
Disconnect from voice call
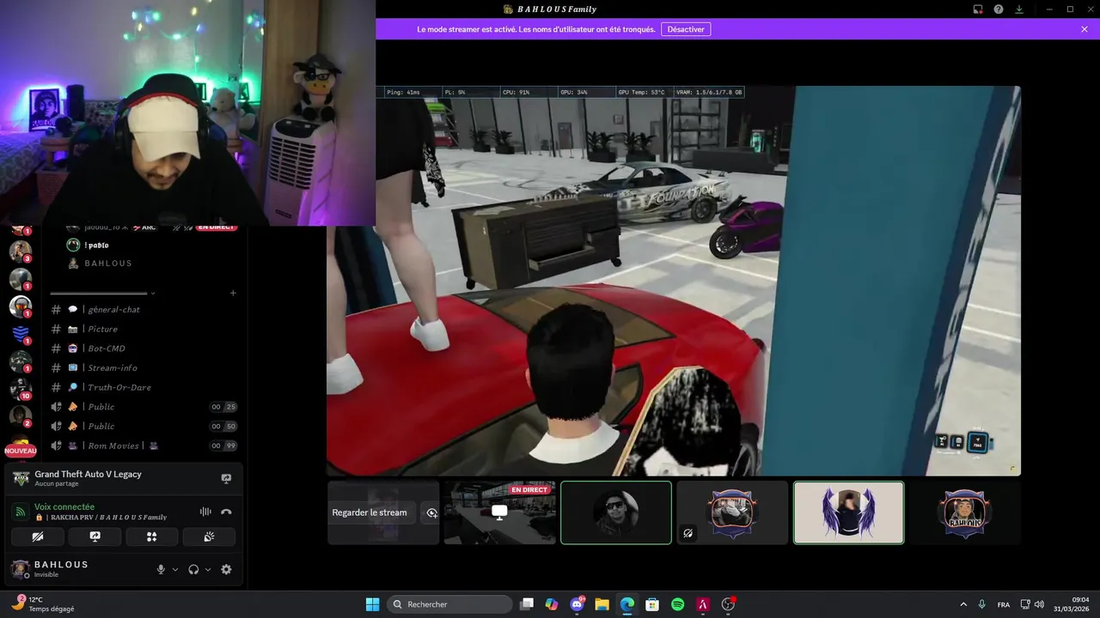click(226, 512)
